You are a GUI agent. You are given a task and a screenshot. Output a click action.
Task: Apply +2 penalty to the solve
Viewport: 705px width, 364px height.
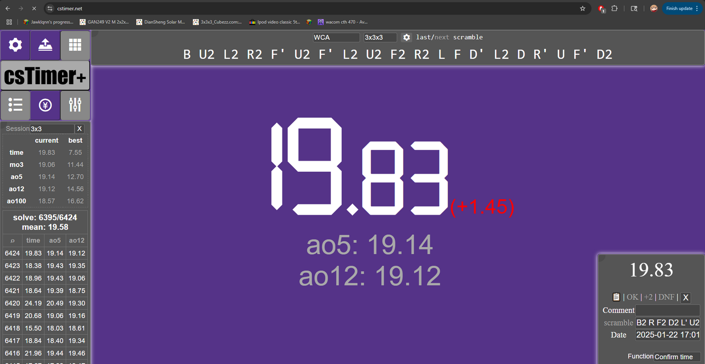point(648,297)
